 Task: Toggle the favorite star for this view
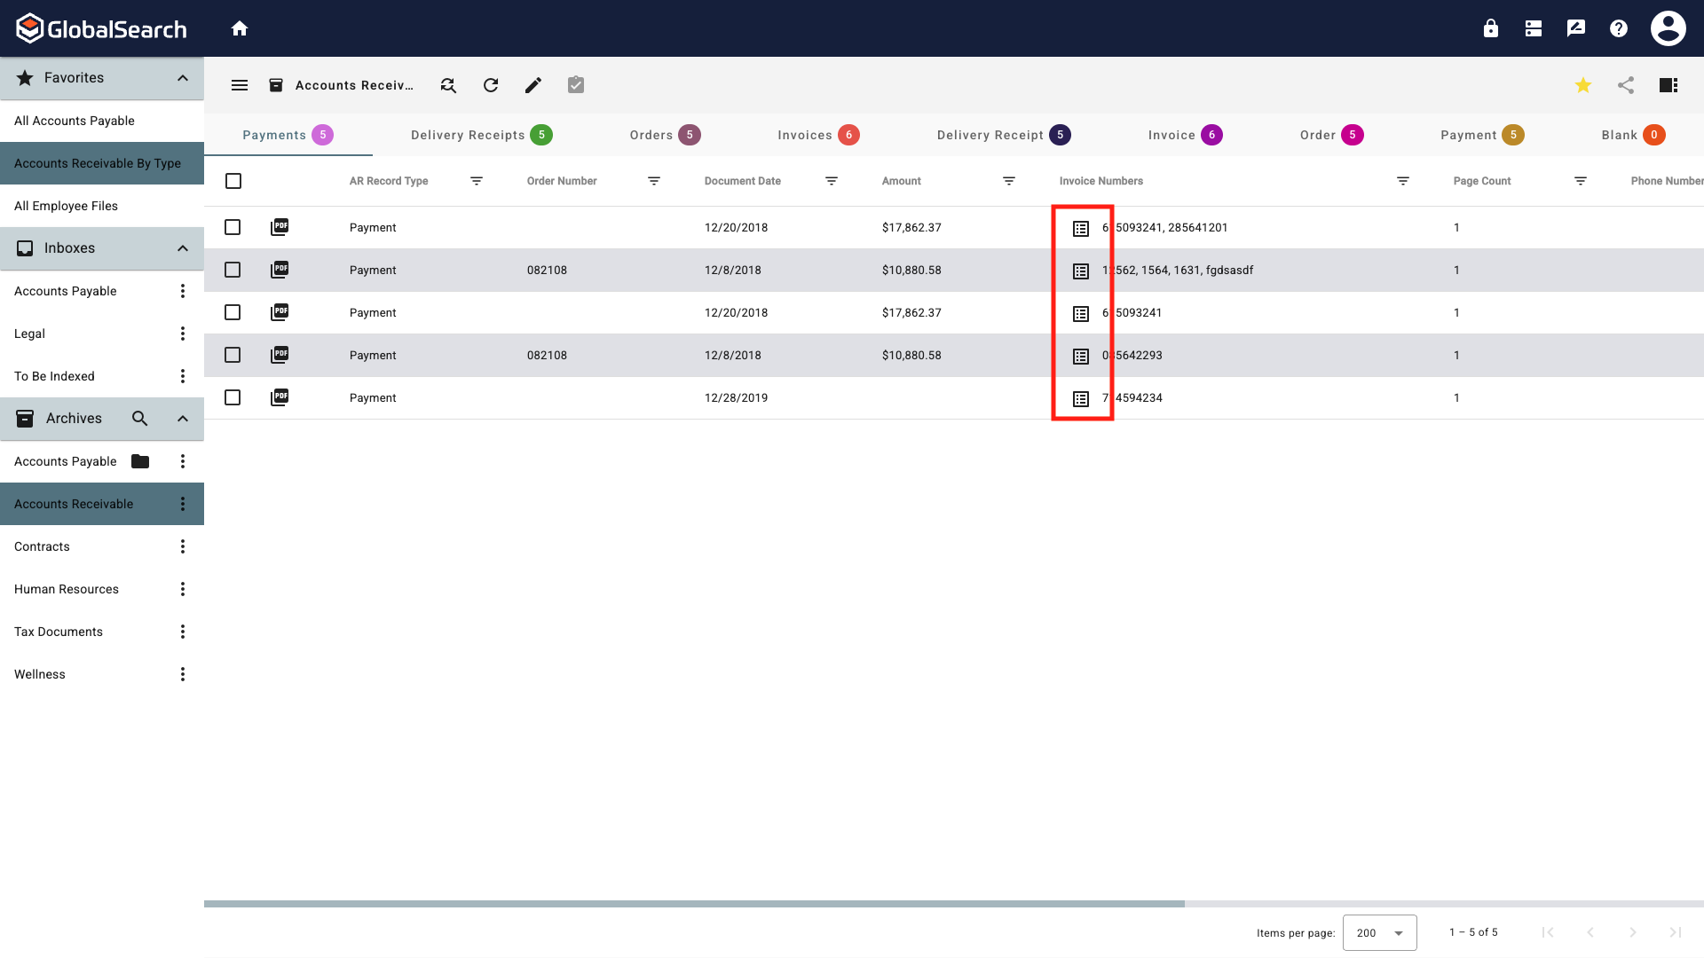1582,84
